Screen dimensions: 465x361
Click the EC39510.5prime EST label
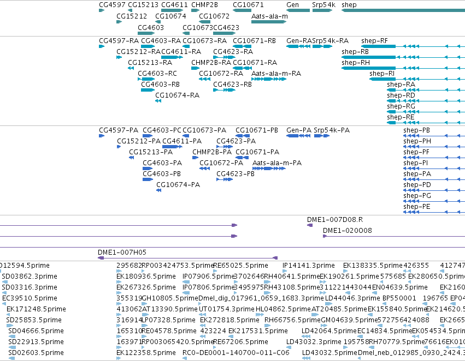click(30, 299)
